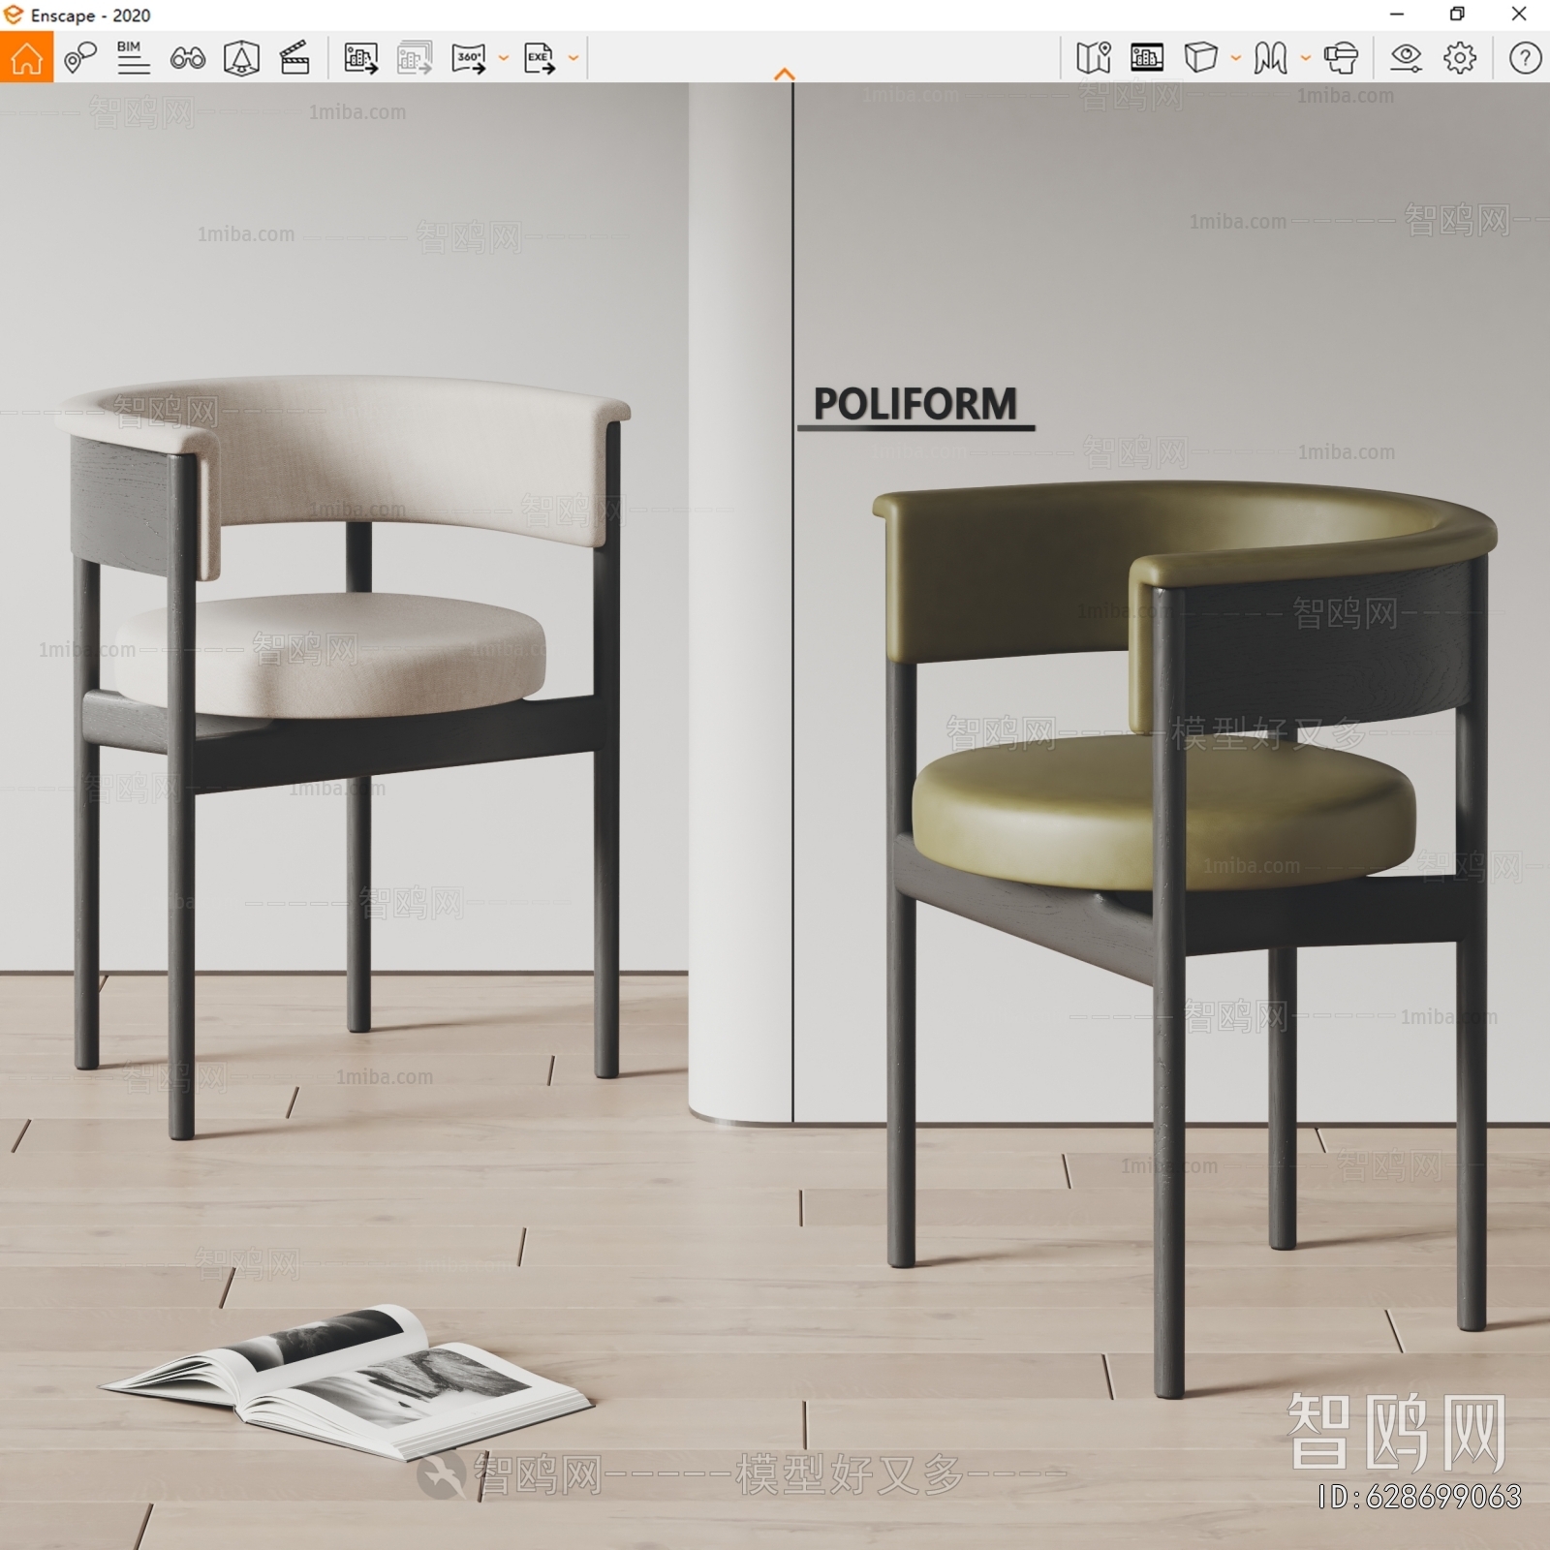Collapse toolbar with orange up chevron
The image size is (1550, 1550).
point(785,75)
